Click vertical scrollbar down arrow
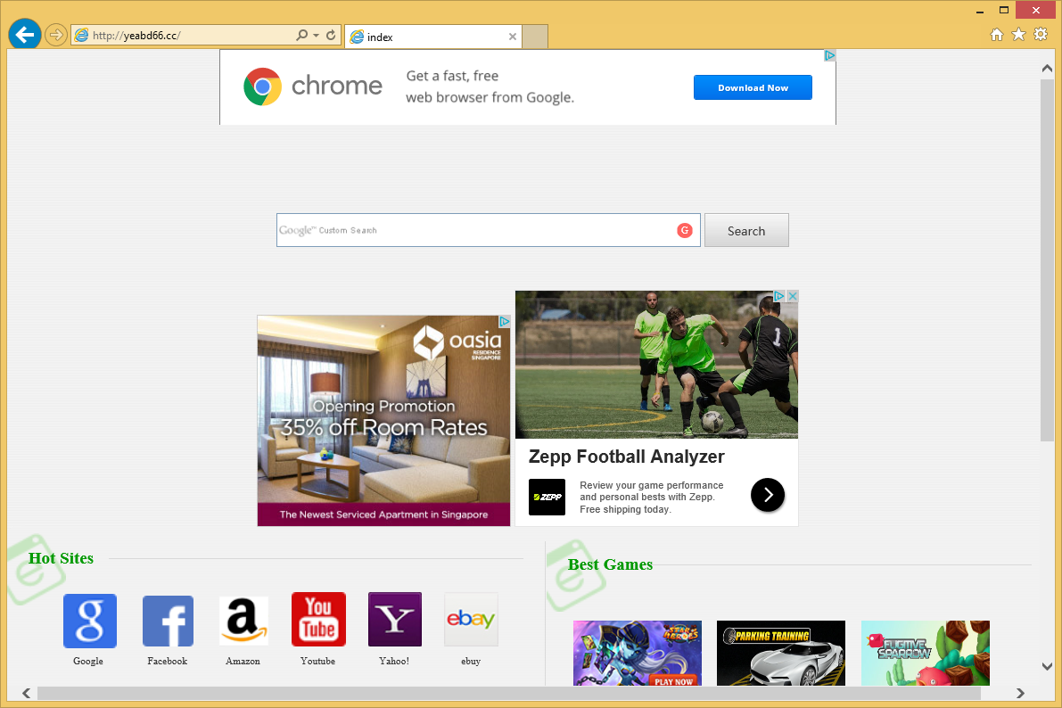 tap(1047, 667)
